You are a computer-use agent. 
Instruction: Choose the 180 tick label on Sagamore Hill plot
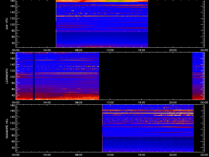[13, 105]
